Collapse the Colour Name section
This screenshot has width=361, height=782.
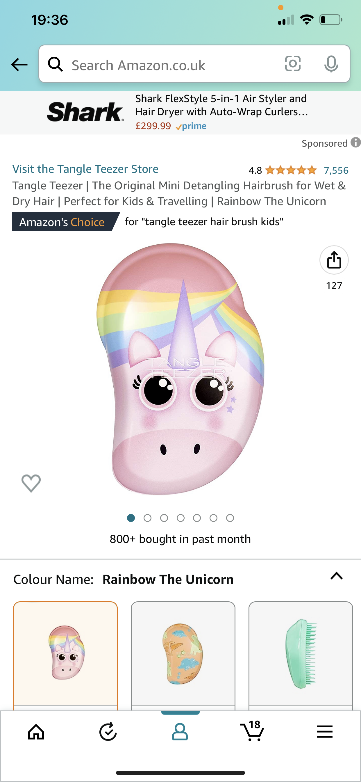click(x=336, y=576)
